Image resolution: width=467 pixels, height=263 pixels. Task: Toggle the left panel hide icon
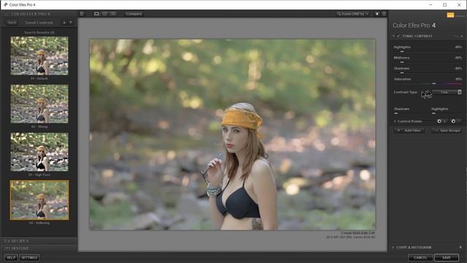82,14
